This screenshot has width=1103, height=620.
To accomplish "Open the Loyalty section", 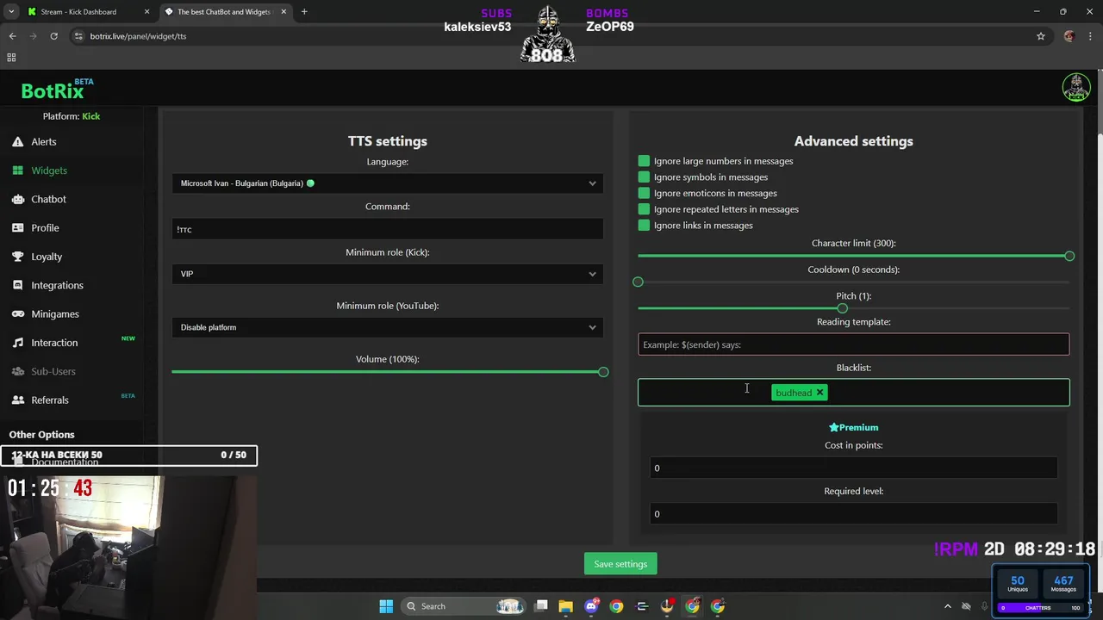I will [x=47, y=257].
